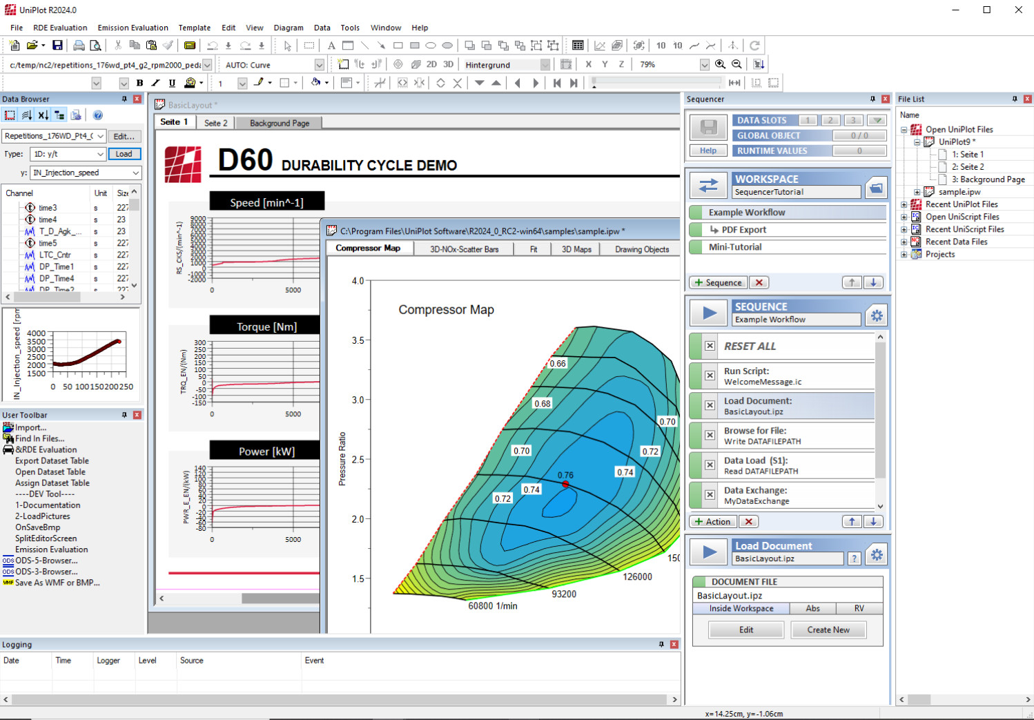The width and height of the screenshot is (1034, 720).
Task: Open Print Preview from the toolbar
Action: (x=95, y=46)
